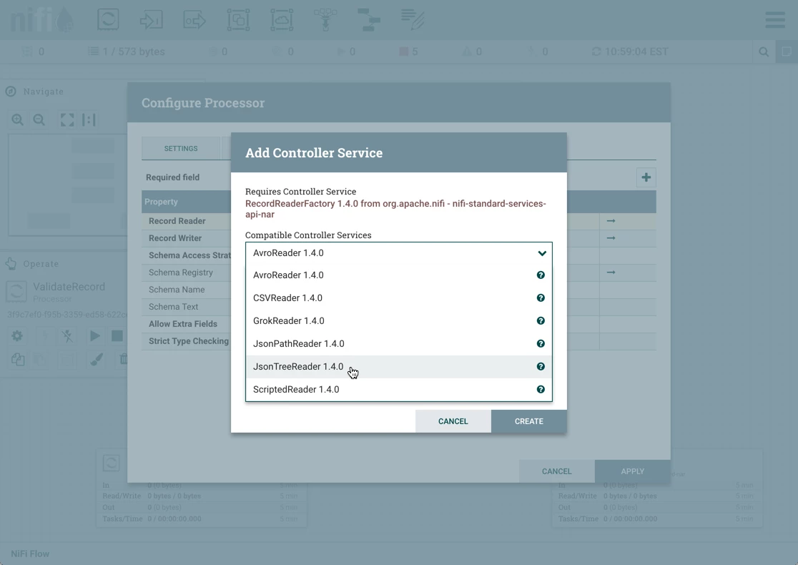Image resolution: width=798 pixels, height=565 pixels.
Task: Select the Processor icon in toolbar
Action: tap(108, 20)
